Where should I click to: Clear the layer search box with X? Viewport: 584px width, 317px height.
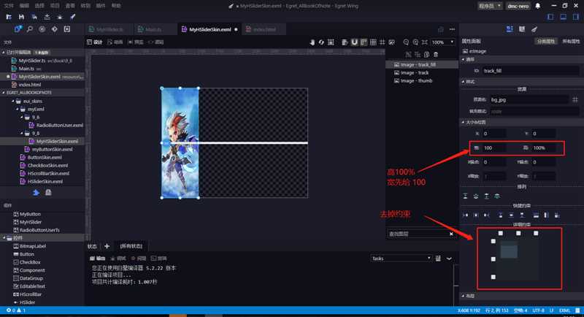(x=451, y=234)
